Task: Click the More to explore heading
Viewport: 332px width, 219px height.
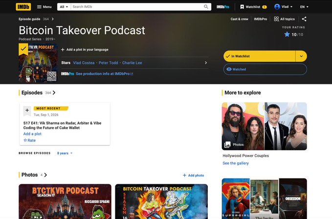Action: click(243, 93)
